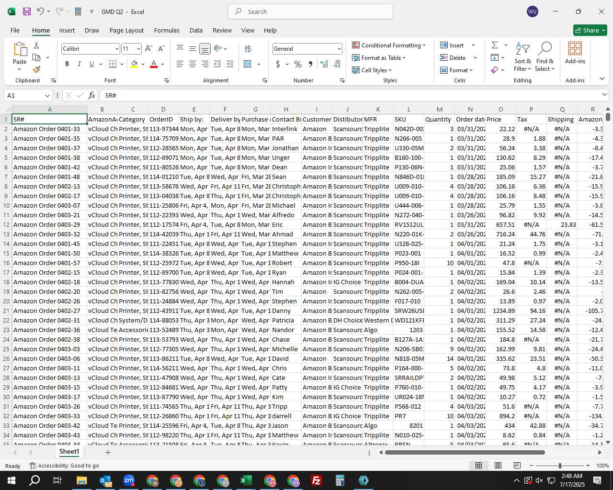Viewport: 613px width, 490px height.
Task: Click the Name Box showing A1
Action: [27, 95]
